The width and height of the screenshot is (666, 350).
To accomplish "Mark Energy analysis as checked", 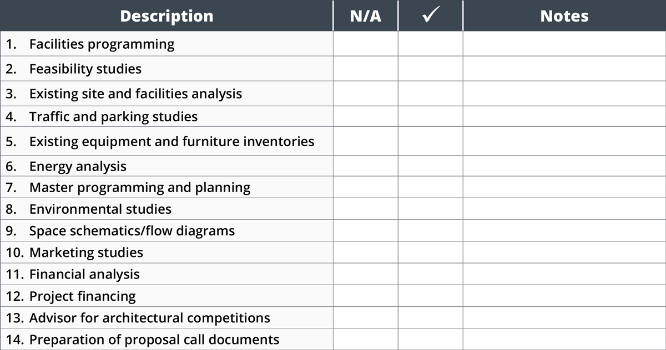I will tap(430, 166).
